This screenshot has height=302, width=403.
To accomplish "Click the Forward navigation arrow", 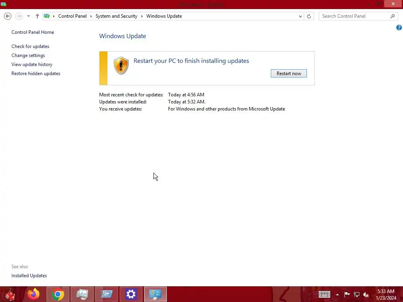I will pos(19,16).
